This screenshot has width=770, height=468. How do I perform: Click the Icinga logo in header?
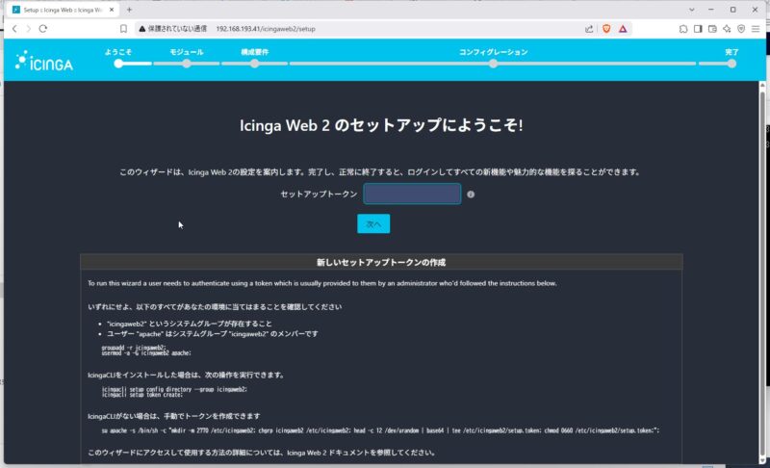43,61
